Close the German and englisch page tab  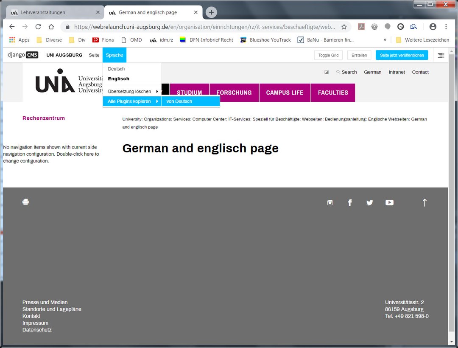(195, 12)
